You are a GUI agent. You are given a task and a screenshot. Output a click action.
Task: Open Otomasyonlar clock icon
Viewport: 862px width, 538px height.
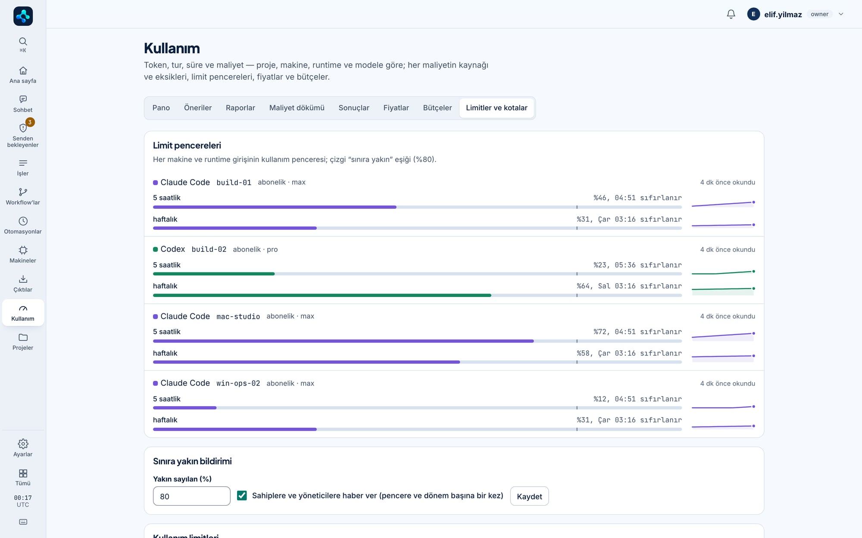coord(23,221)
